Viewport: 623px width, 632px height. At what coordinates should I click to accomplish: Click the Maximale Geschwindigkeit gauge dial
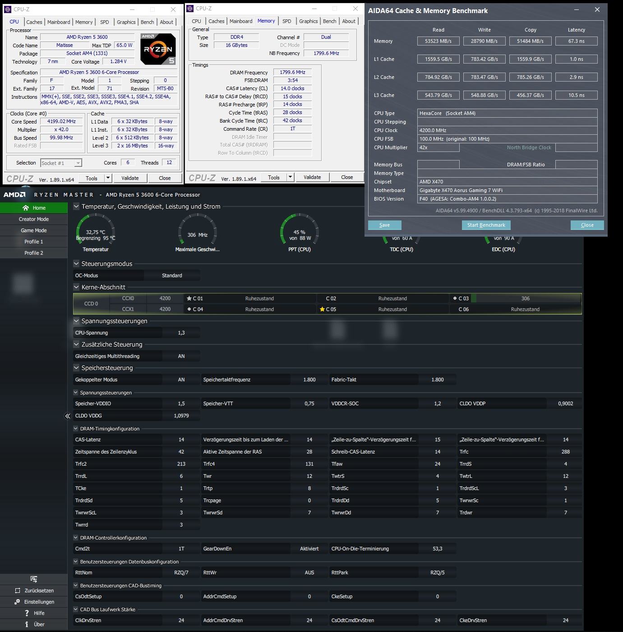(198, 229)
